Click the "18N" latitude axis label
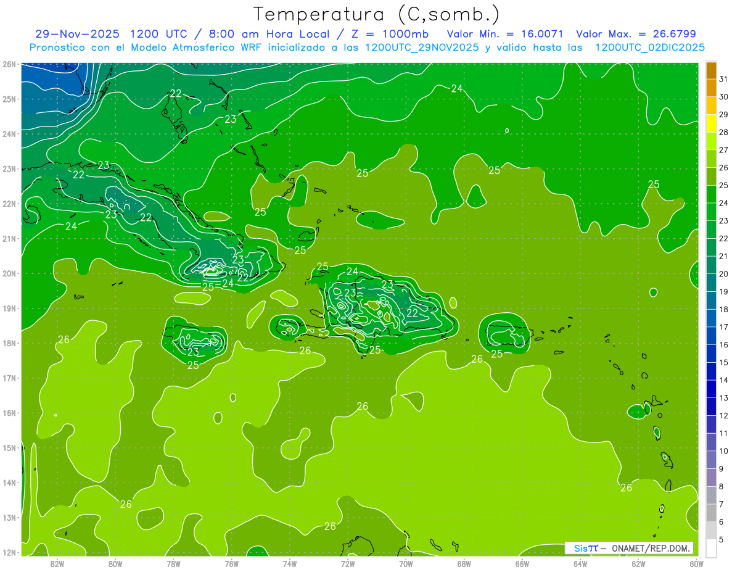Viewport: 740px width, 572px height. 9,343
